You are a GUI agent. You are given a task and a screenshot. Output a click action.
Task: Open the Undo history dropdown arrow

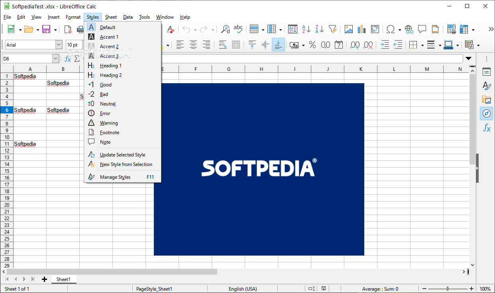pos(195,29)
